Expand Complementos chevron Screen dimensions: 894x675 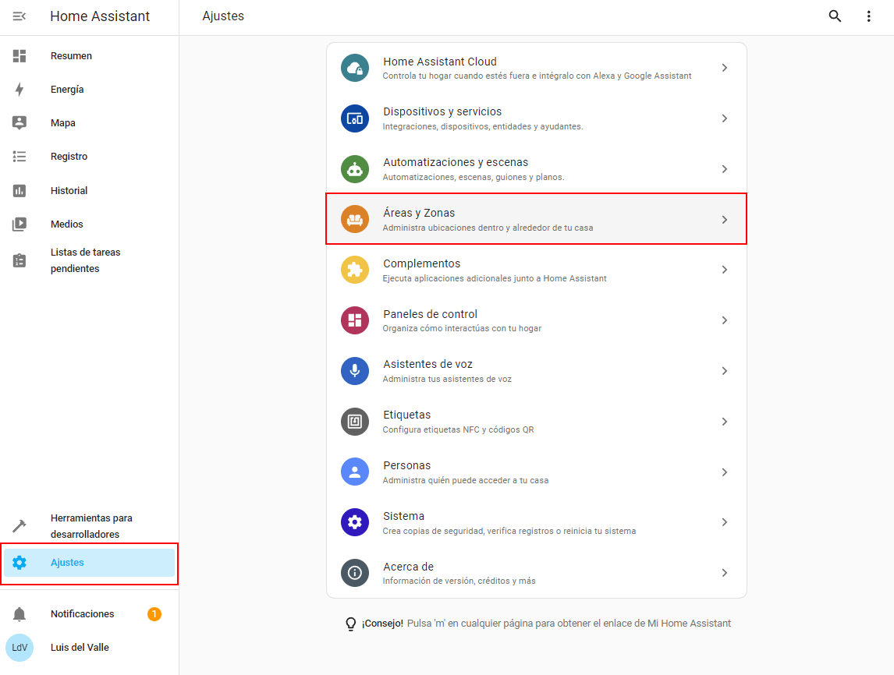(x=724, y=270)
